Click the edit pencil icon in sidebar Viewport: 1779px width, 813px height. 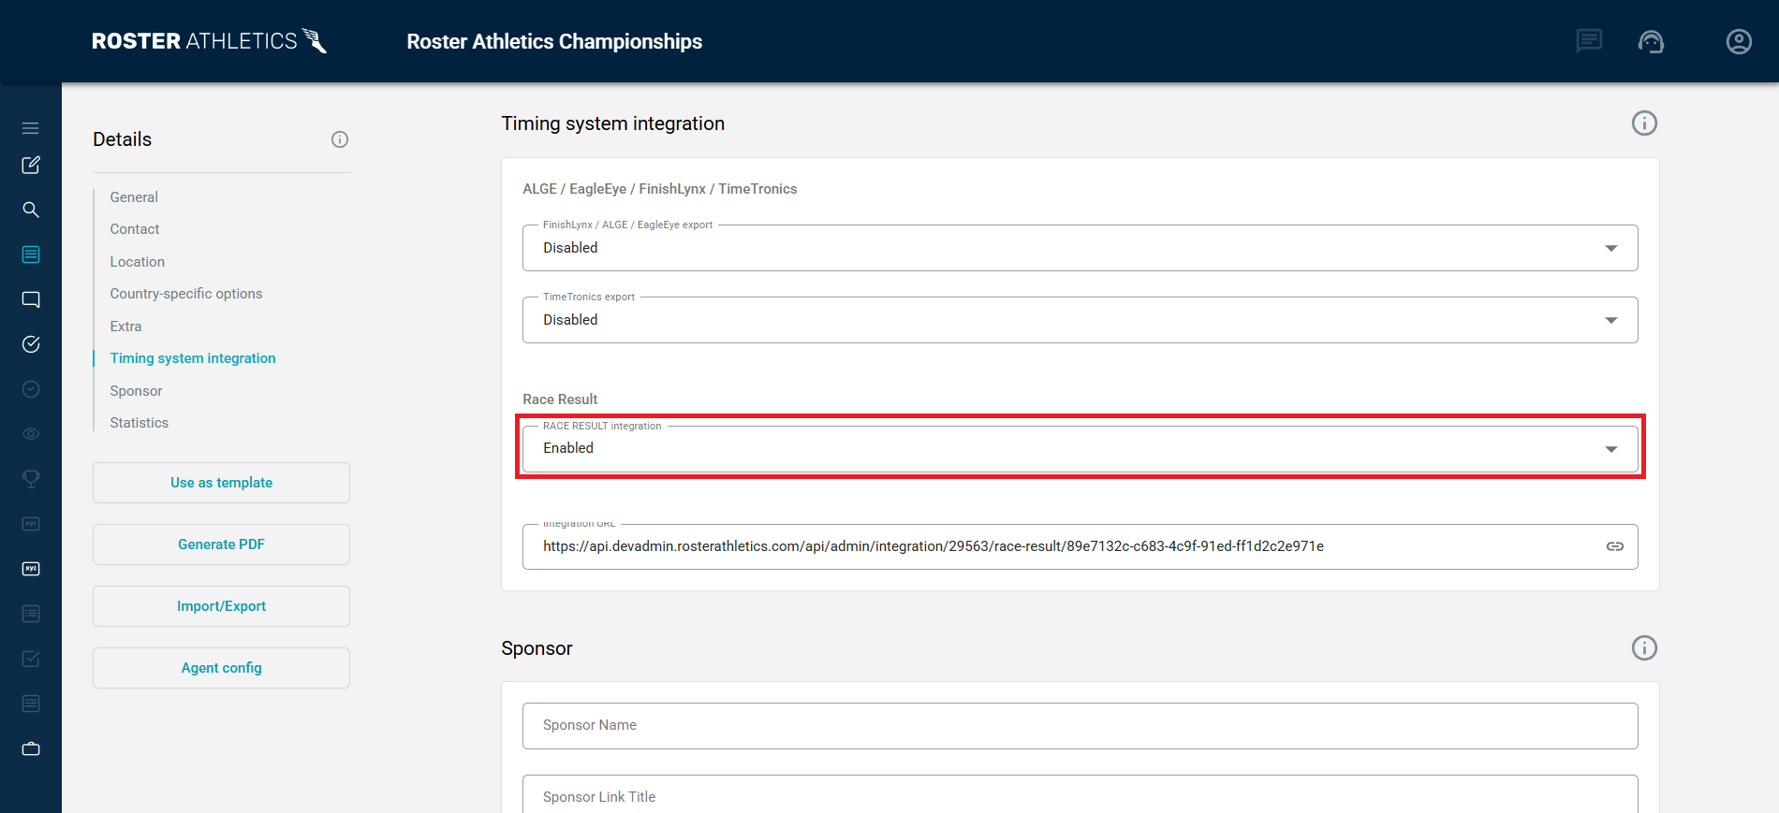click(x=31, y=165)
